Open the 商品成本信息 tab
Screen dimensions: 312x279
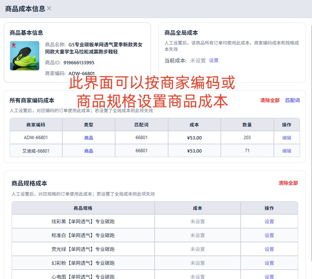tap(25, 9)
